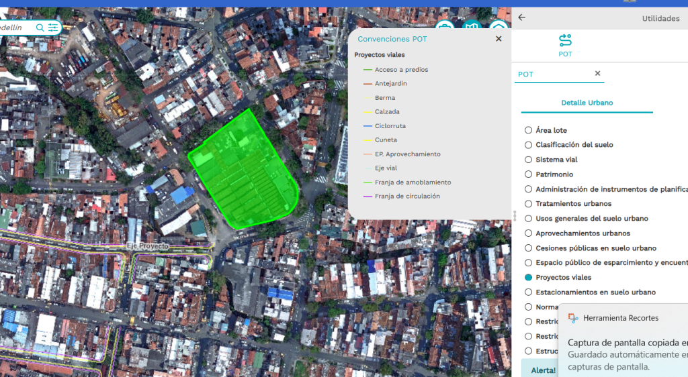This screenshot has width=688, height=377.
Task: Select the radio option starting with Estruc
Action: [528, 351]
